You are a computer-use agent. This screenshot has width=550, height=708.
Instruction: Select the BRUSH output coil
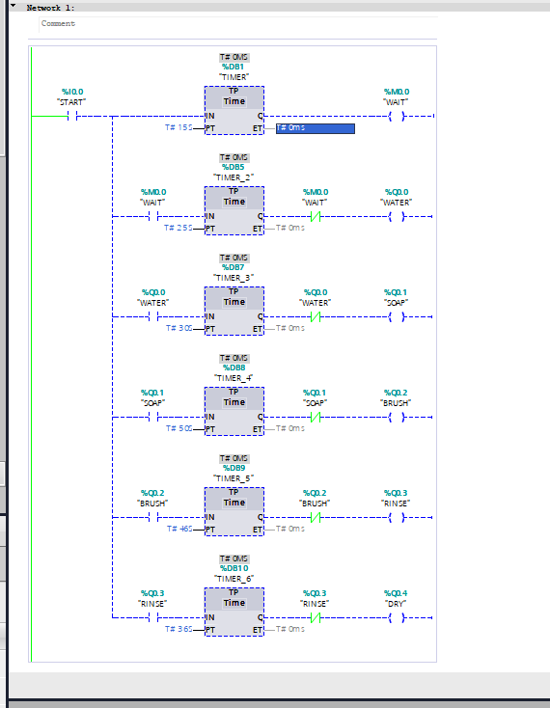point(397,418)
